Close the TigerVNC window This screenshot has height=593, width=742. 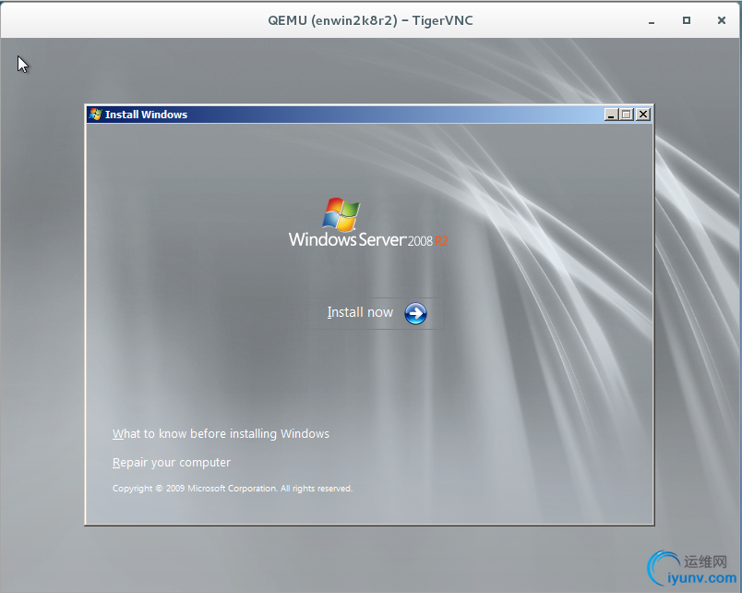[x=722, y=20]
